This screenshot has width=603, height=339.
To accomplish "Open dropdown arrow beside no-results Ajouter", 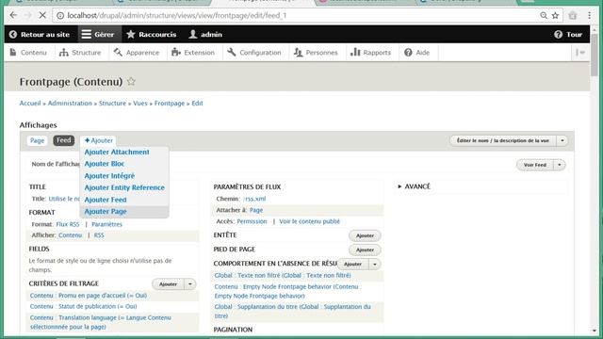I will click(375, 264).
